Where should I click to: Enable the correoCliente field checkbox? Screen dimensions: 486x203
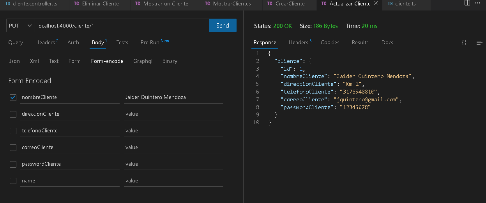tap(13, 147)
